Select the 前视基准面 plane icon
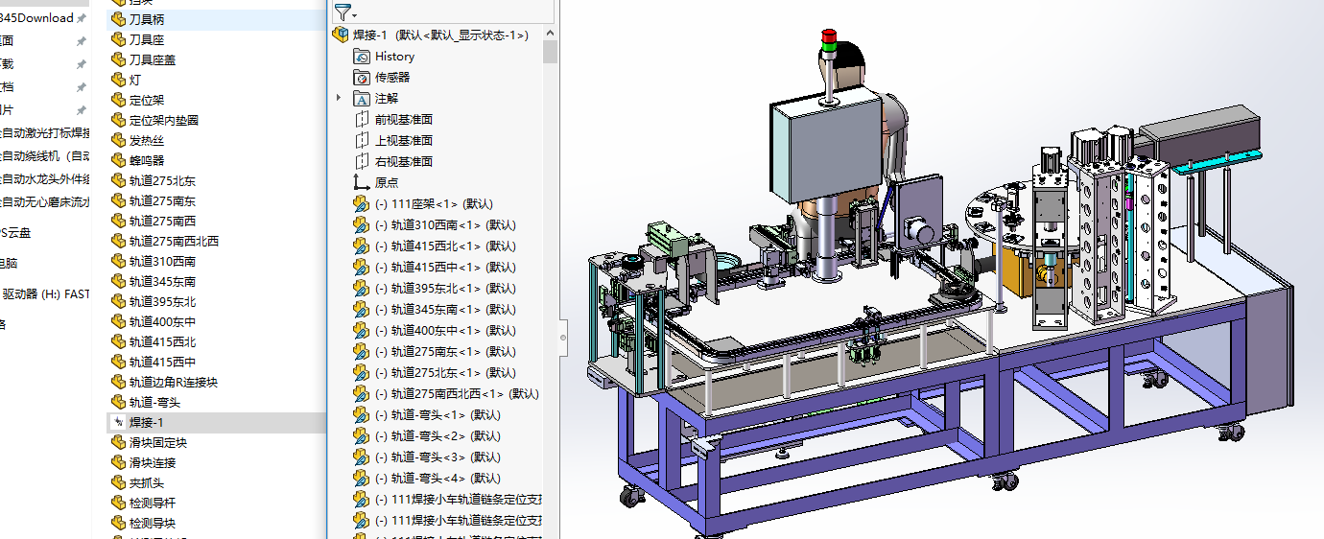Screen dimensions: 1324x539 pos(362,120)
